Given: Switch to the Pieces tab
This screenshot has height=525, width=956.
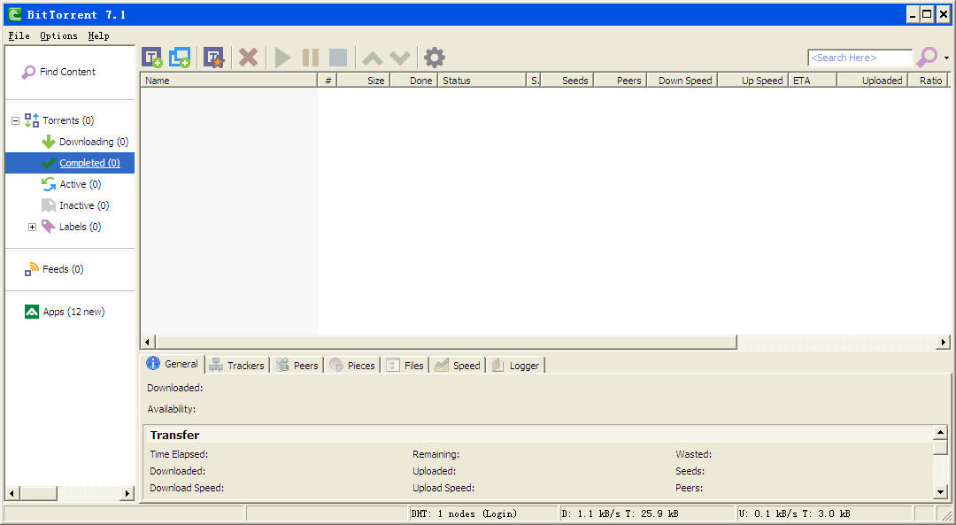Looking at the screenshot, I should pos(351,366).
